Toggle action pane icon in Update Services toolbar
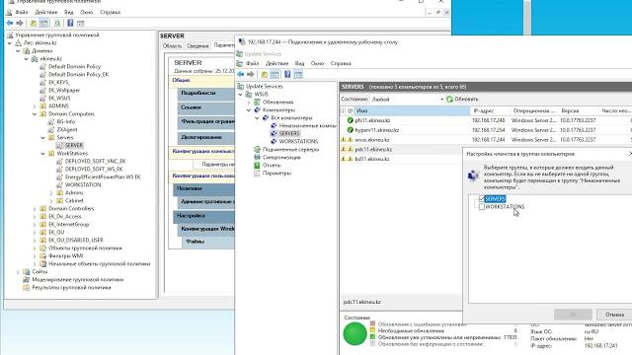Screen dimensions: 632x355 point(298,75)
